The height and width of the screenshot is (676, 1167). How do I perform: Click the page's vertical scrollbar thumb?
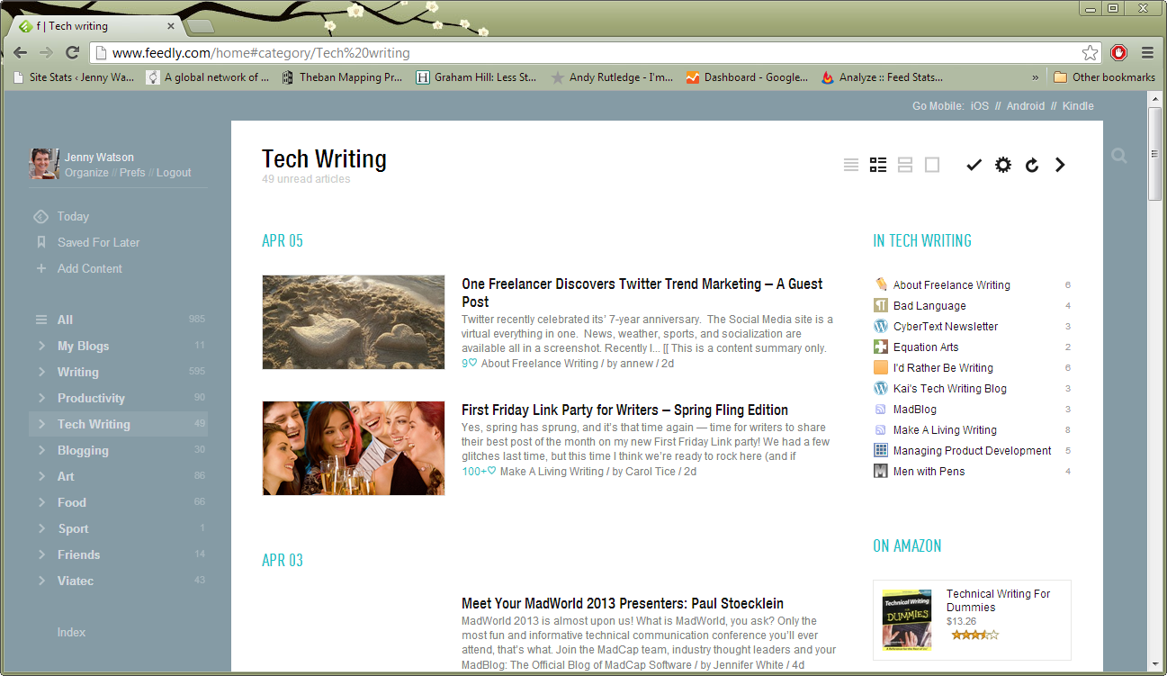[x=1155, y=153]
